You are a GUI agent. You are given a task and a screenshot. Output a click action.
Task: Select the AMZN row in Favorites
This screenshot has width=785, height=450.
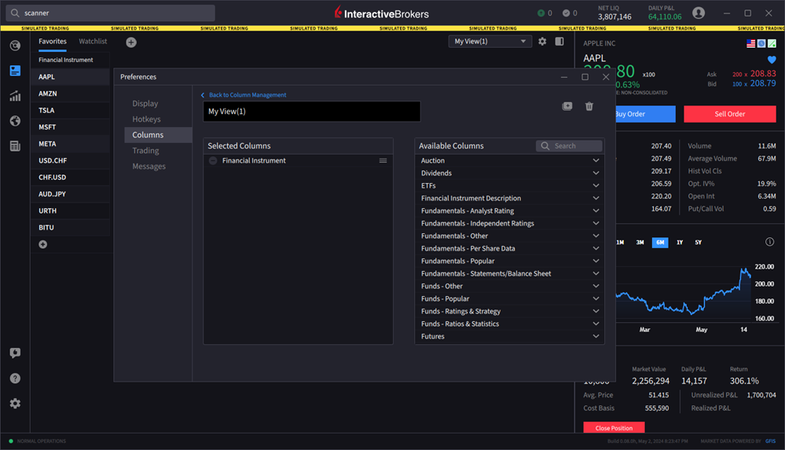tap(70, 93)
